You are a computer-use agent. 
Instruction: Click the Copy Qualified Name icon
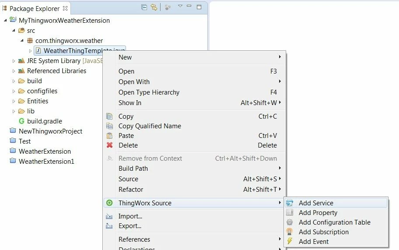109,126
